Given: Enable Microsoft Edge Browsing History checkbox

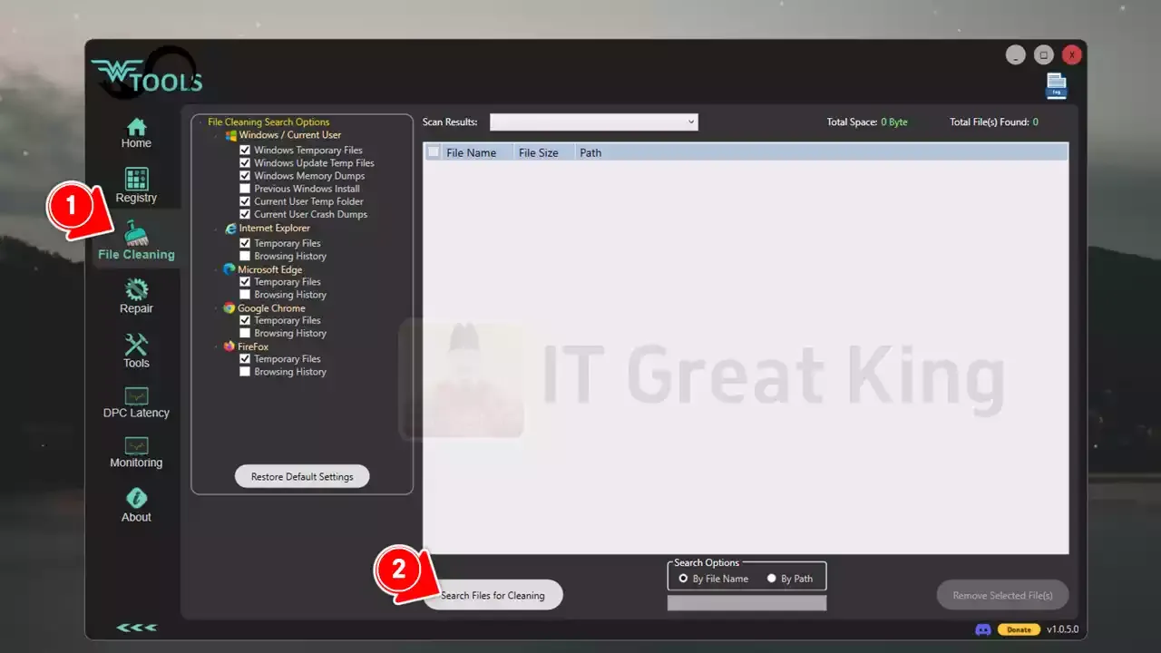Looking at the screenshot, I should 245,295.
